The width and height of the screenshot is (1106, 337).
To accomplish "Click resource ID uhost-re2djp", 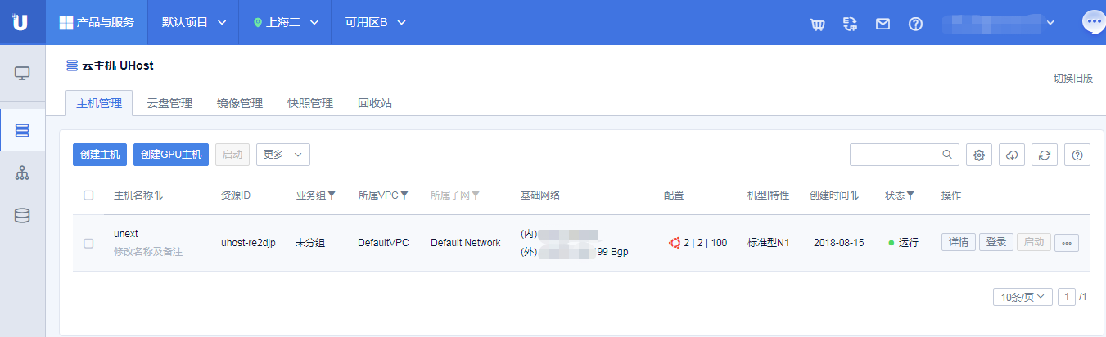I will 249,243.
